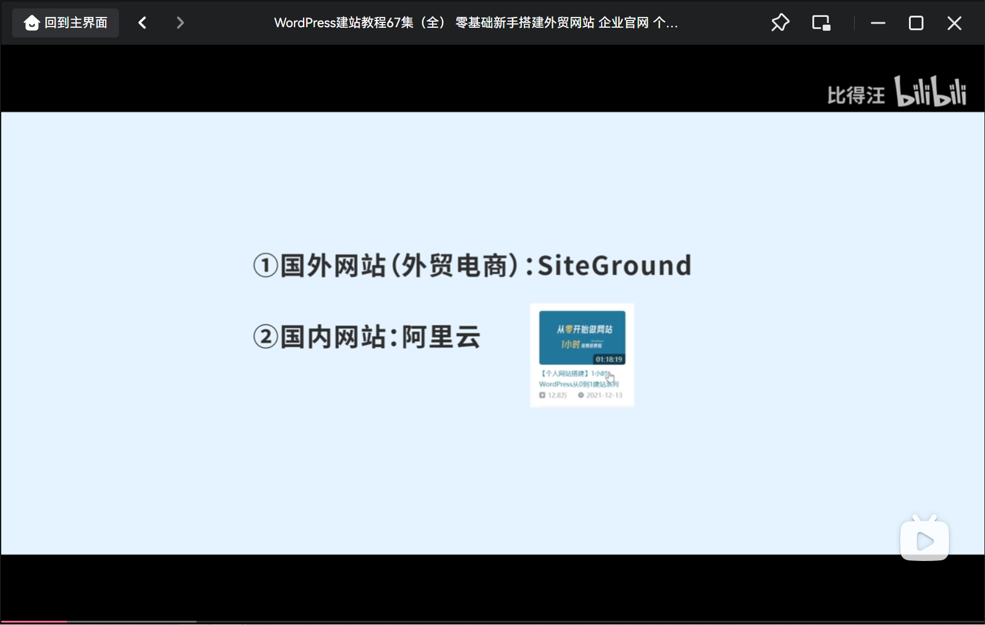Minimize the video player window

click(x=878, y=23)
